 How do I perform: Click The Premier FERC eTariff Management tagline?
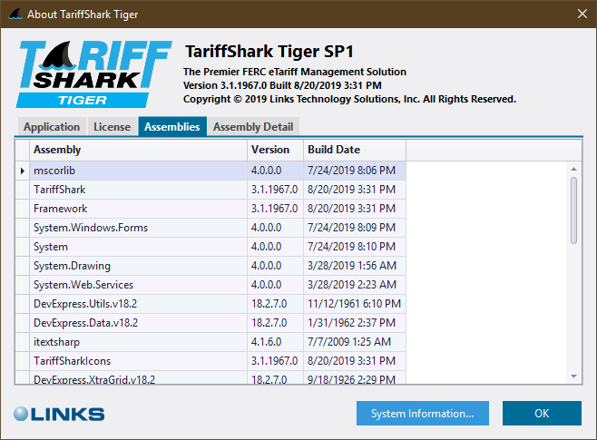tap(295, 72)
